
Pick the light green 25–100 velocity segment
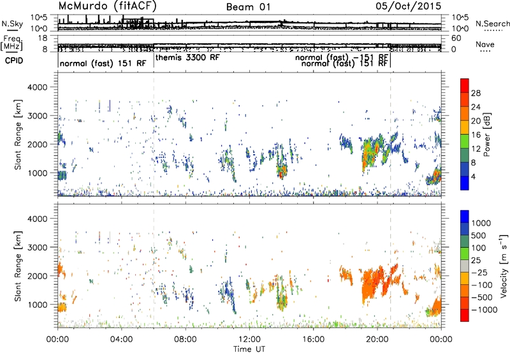465,254
